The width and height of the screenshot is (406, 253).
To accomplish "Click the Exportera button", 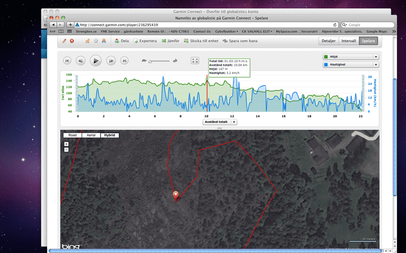I will tap(145, 41).
